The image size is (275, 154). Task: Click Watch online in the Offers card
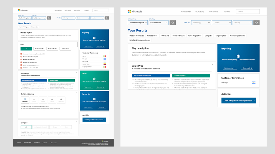88,87
